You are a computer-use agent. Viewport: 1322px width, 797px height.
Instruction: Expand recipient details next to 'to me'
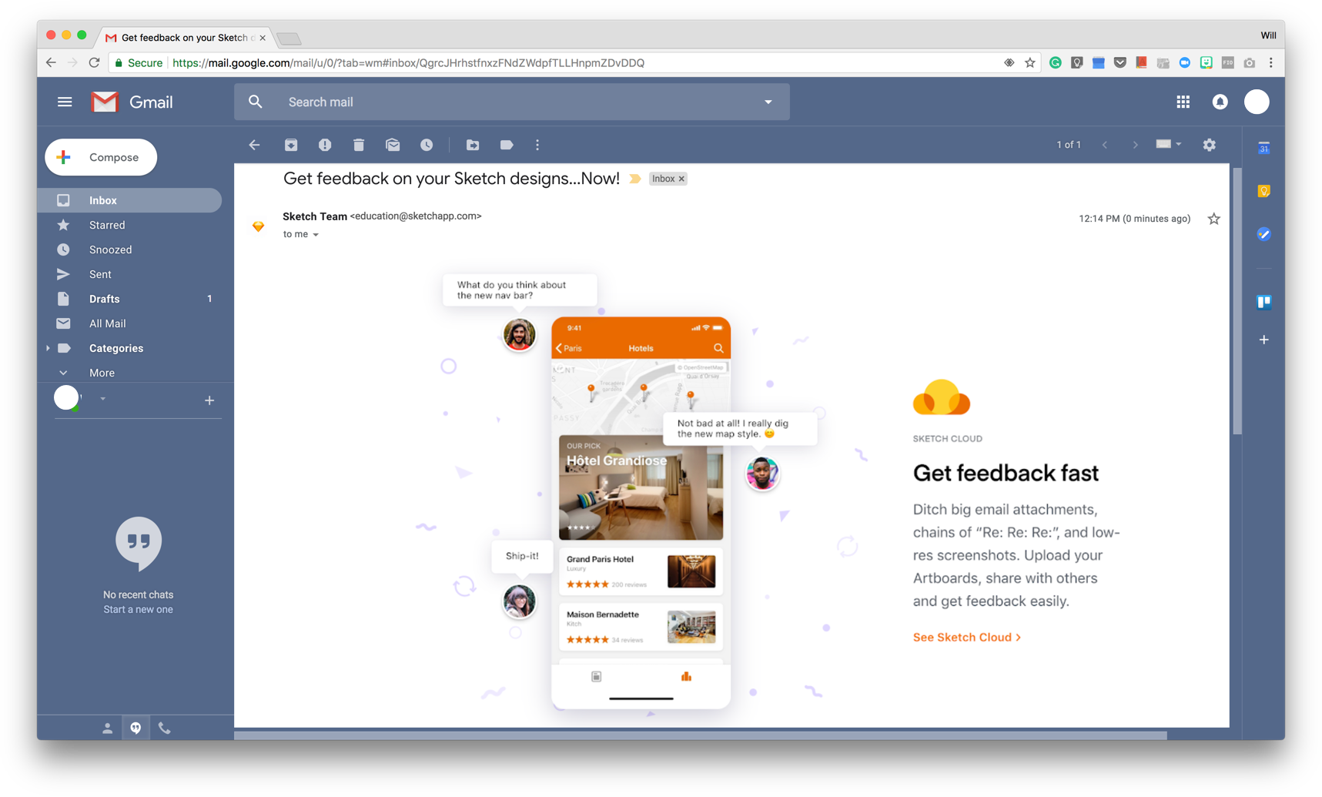pos(316,235)
